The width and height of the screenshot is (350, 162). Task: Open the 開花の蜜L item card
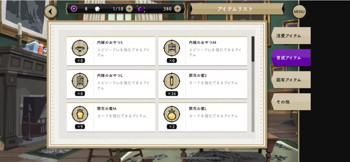(x=203, y=117)
